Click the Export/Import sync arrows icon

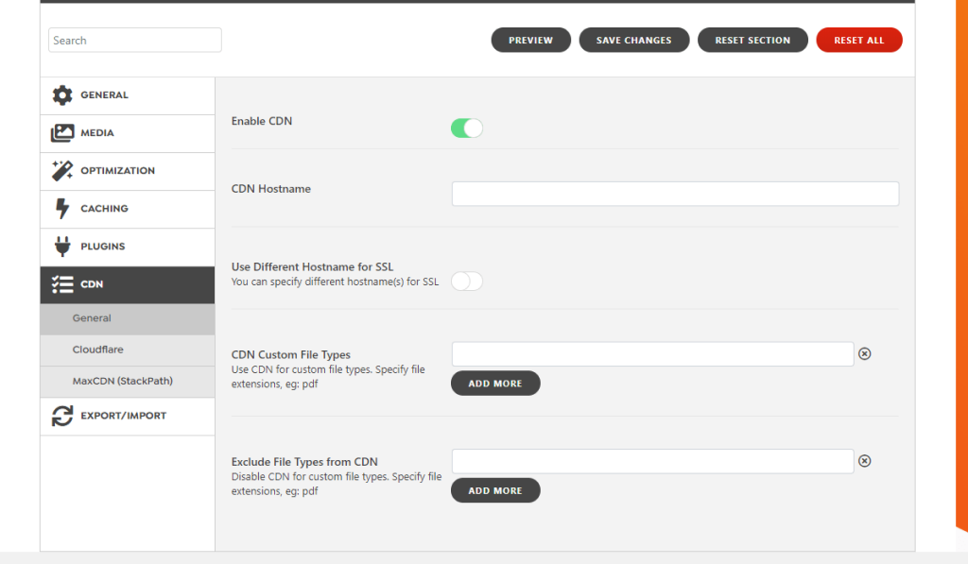(x=62, y=416)
